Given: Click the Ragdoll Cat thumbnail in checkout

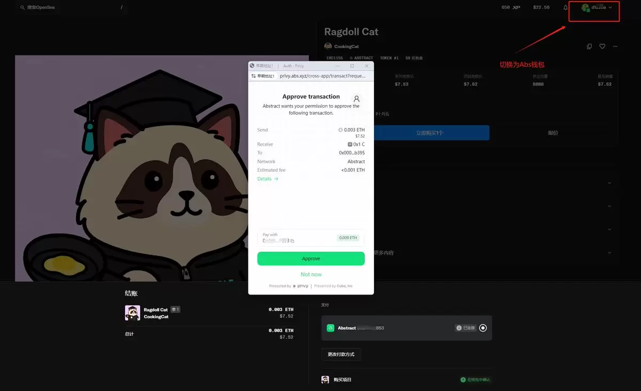Looking at the screenshot, I should click(132, 313).
